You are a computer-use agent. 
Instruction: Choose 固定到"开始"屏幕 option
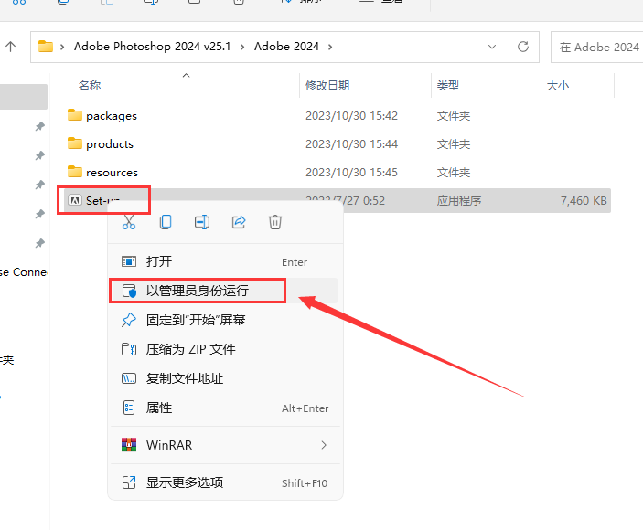pyautogui.click(x=225, y=320)
